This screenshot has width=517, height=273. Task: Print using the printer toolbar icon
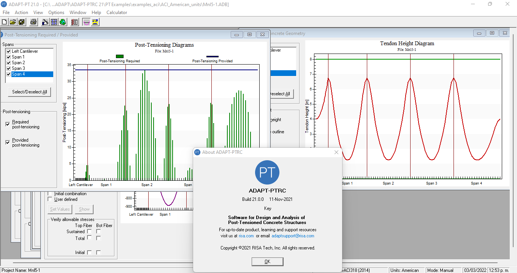33,22
